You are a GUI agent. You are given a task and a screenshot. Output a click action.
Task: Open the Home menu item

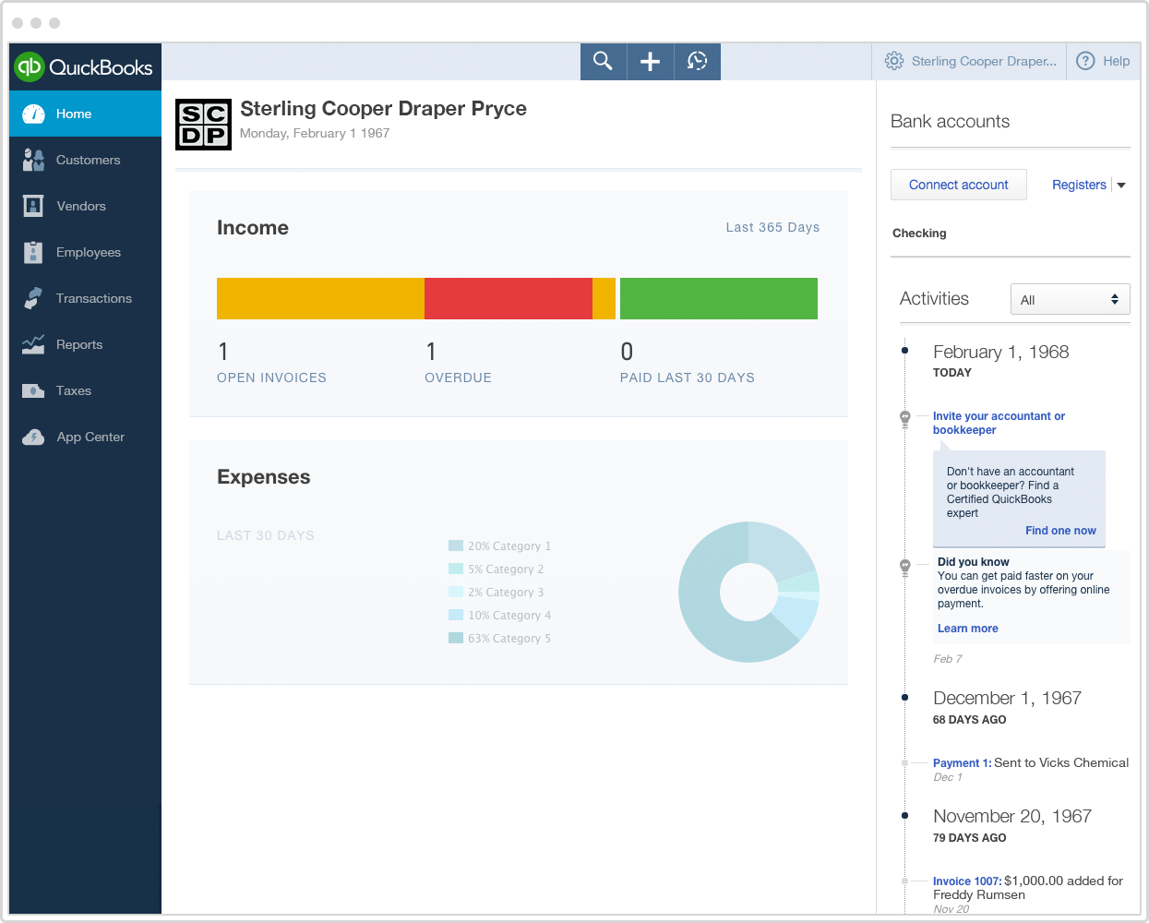tap(85, 114)
